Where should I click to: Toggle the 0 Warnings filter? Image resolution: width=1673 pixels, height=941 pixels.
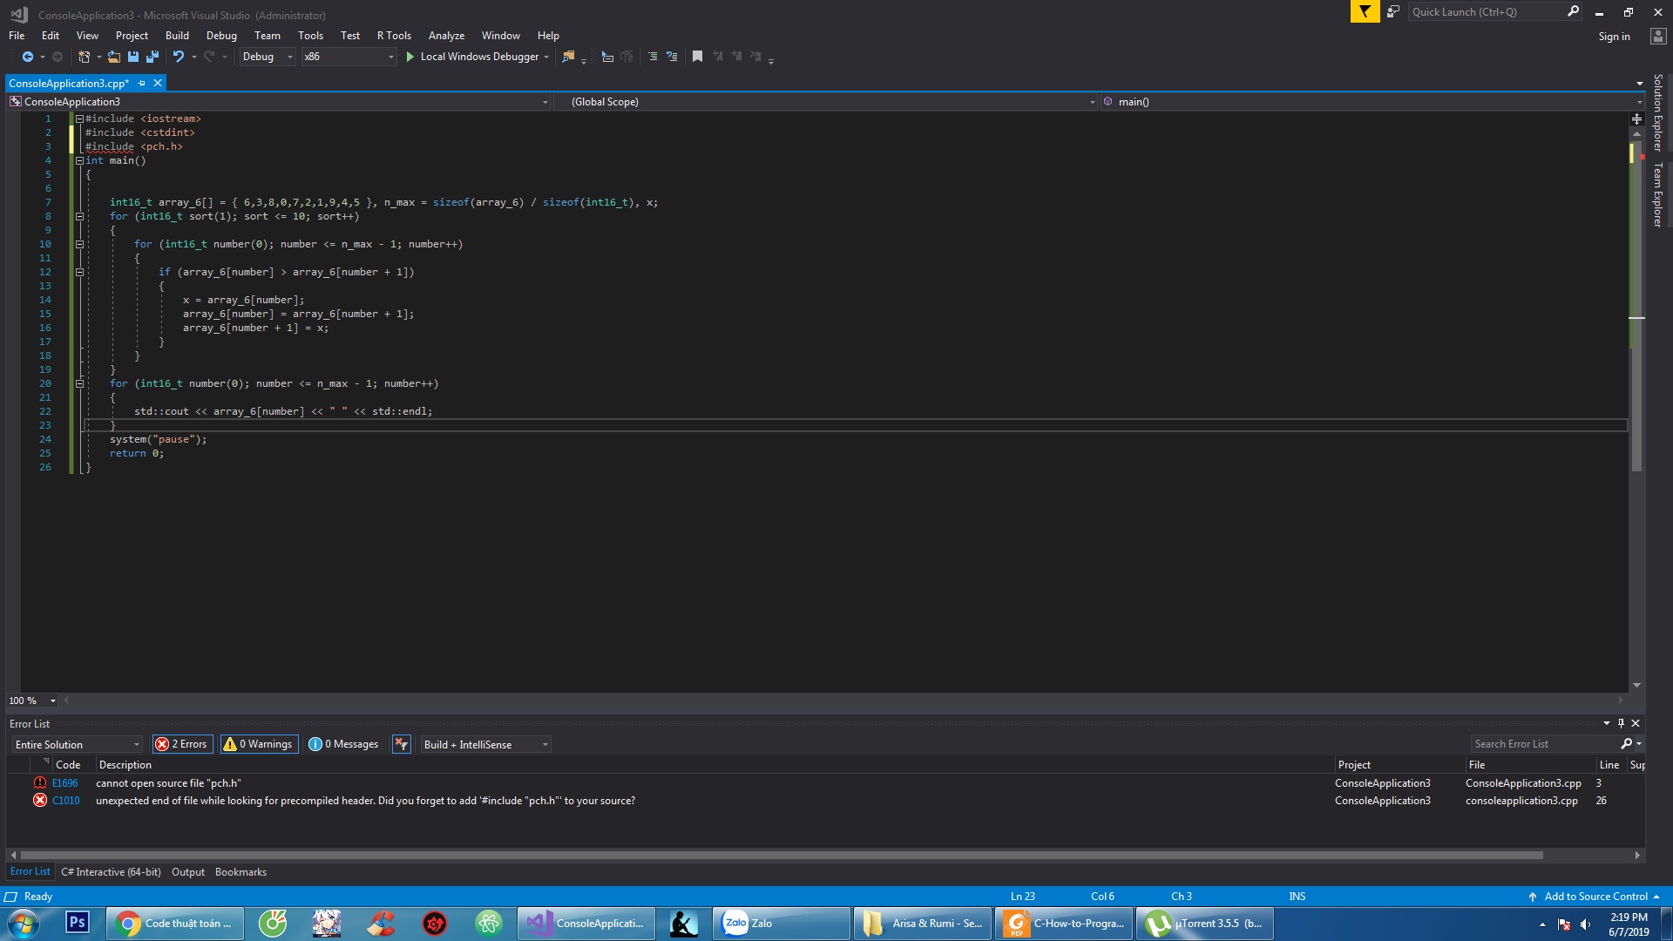tap(258, 744)
